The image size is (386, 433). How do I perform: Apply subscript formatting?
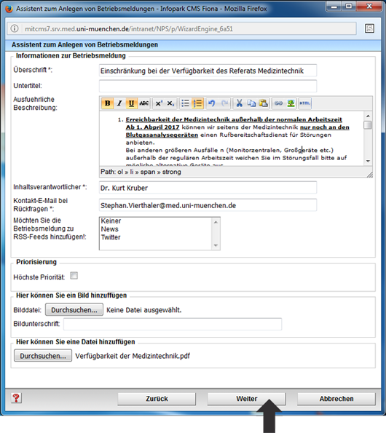[170, 103]
